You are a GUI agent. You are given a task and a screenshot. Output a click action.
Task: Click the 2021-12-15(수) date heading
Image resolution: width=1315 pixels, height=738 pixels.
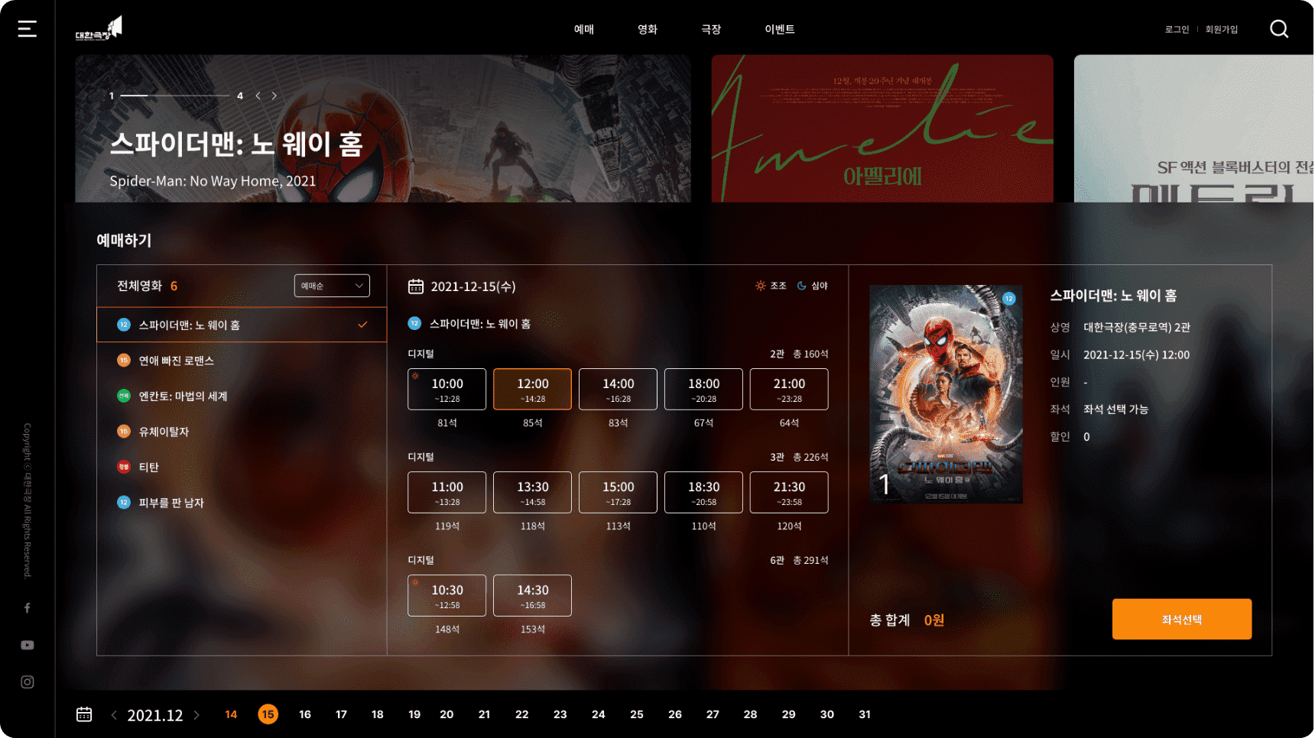(473, 286)
